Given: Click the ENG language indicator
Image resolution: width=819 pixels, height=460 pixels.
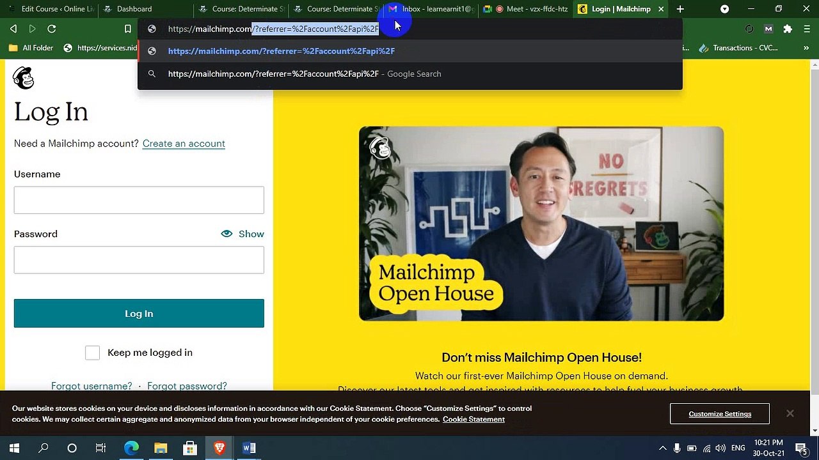Looking at the screenshot, I should [x=738, y=448].
